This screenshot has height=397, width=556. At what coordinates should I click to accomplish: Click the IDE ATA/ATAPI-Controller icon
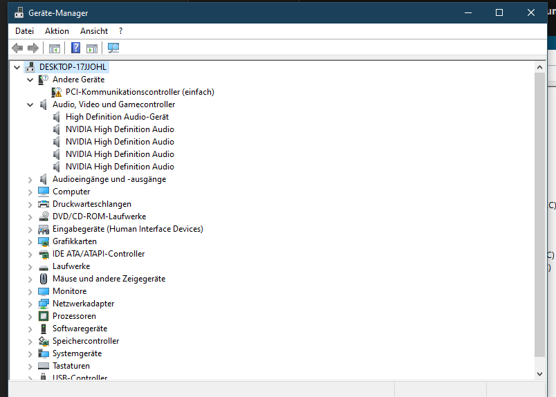pyautogui.click(x=44, y=254)
